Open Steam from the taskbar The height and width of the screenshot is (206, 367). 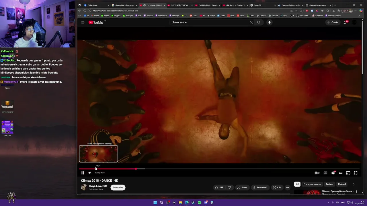click(193, 203)
